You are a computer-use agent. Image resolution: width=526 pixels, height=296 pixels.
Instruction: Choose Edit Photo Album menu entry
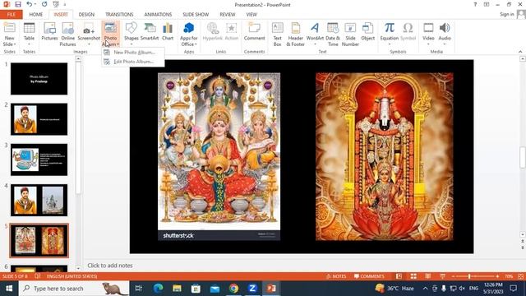point(133,62)
